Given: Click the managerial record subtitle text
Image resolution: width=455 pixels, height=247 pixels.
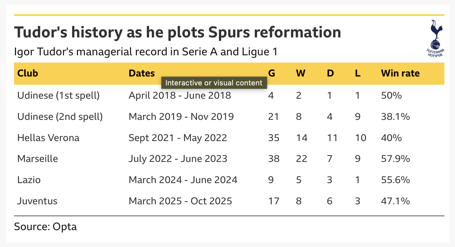Looking at the screenshot, I should tap(146, 52).
